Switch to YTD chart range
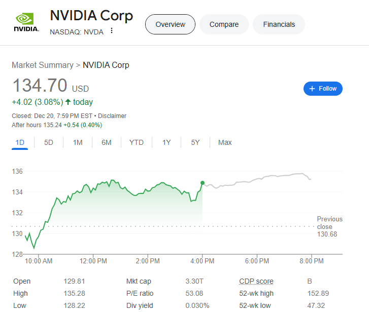 tap(137, 142)
